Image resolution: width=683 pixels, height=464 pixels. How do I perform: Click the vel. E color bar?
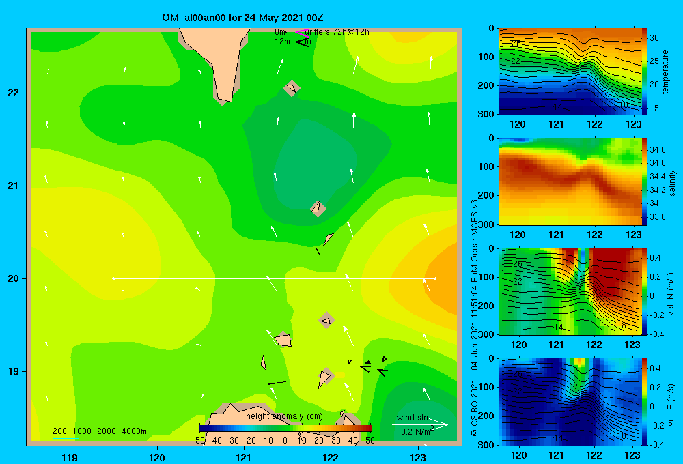pos(645,402)
